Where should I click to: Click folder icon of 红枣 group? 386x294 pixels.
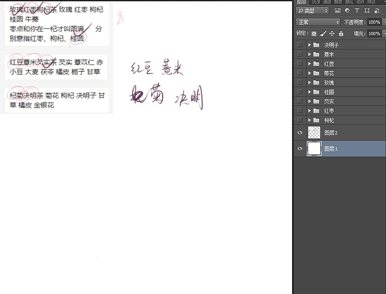click(317, 111)
